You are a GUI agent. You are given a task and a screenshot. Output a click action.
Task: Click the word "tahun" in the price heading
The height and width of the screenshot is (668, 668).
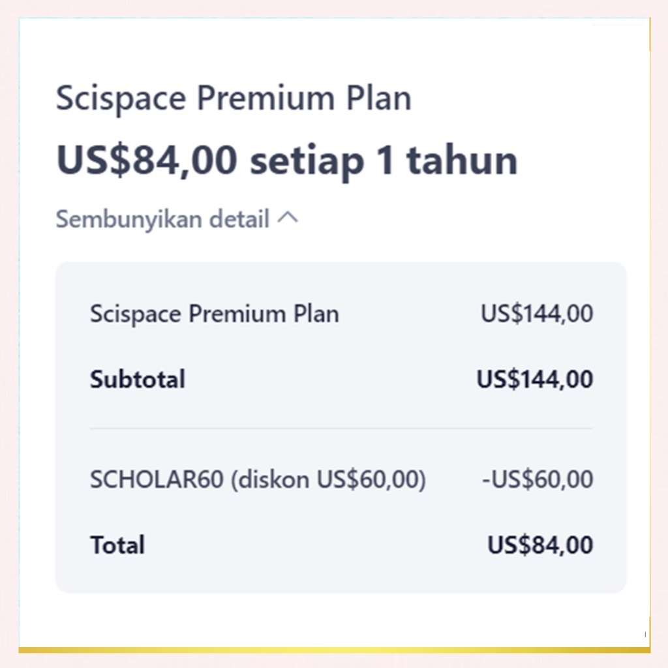462,160
